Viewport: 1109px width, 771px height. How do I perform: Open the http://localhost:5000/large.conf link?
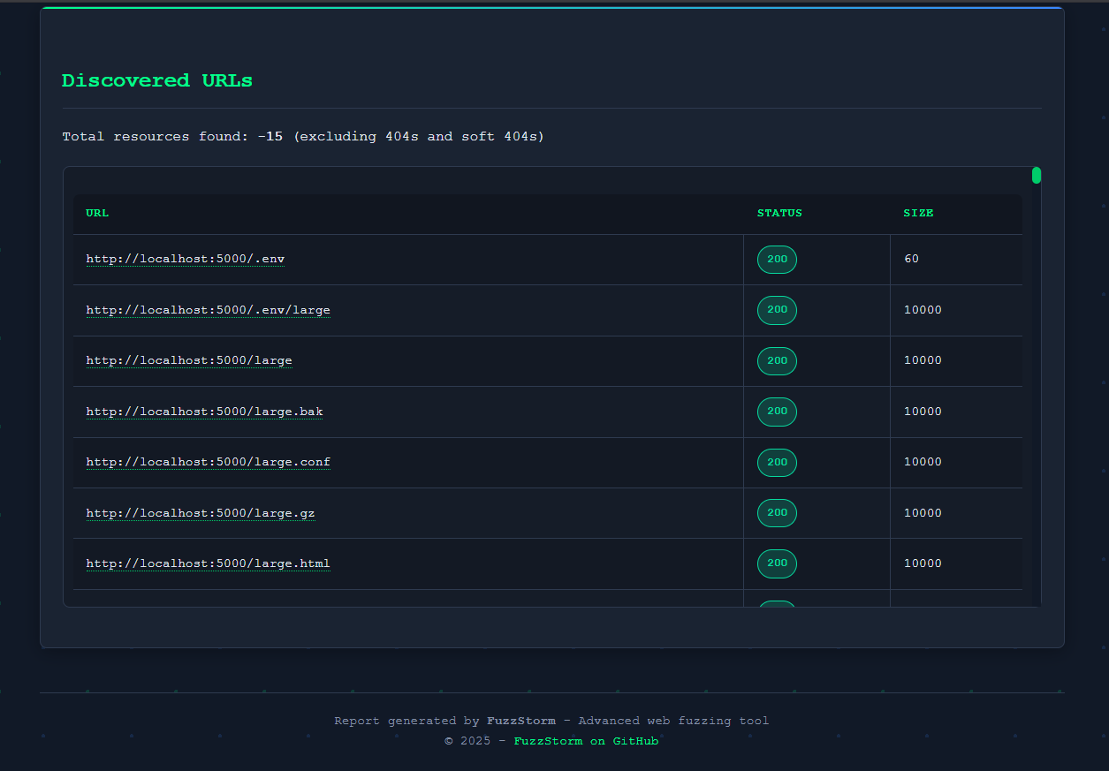point(208,462)
